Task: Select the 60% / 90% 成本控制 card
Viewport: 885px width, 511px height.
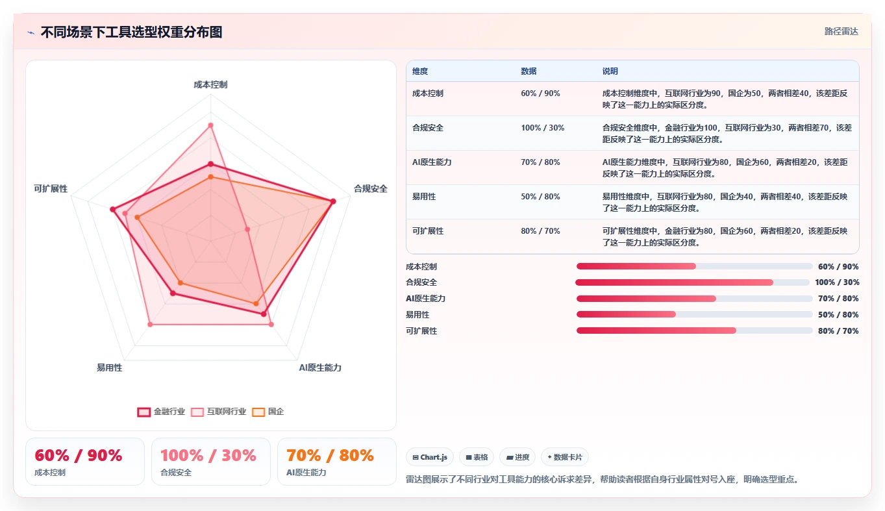Action: point(85,462)
